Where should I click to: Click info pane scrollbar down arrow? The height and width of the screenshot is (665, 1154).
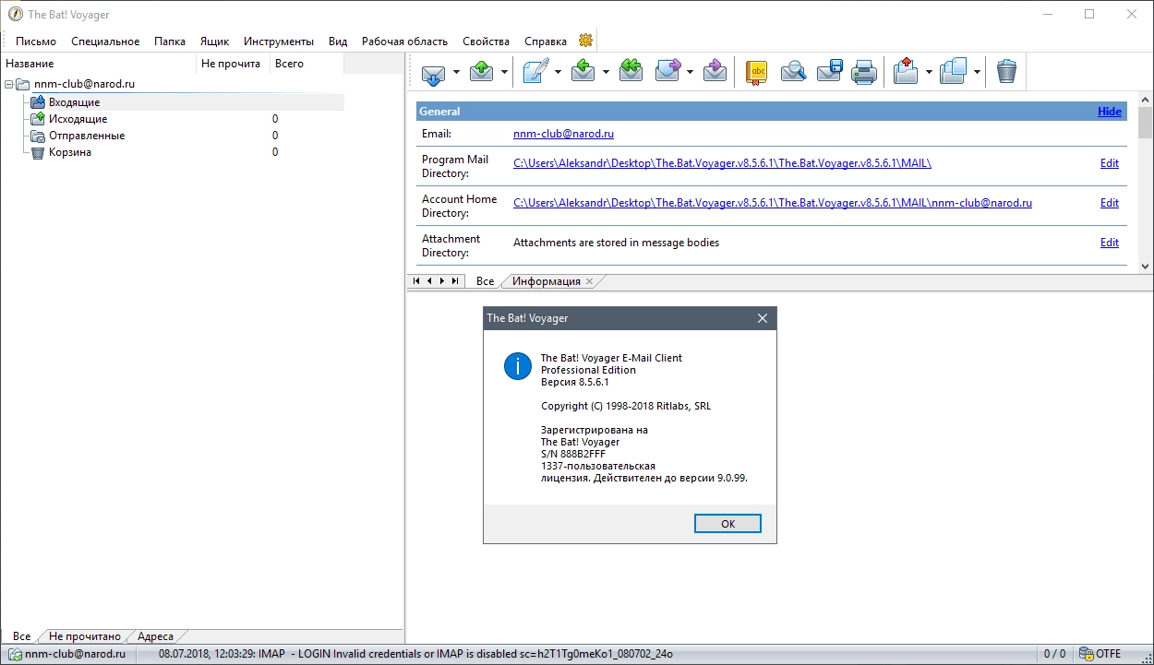pos(1146,266)
